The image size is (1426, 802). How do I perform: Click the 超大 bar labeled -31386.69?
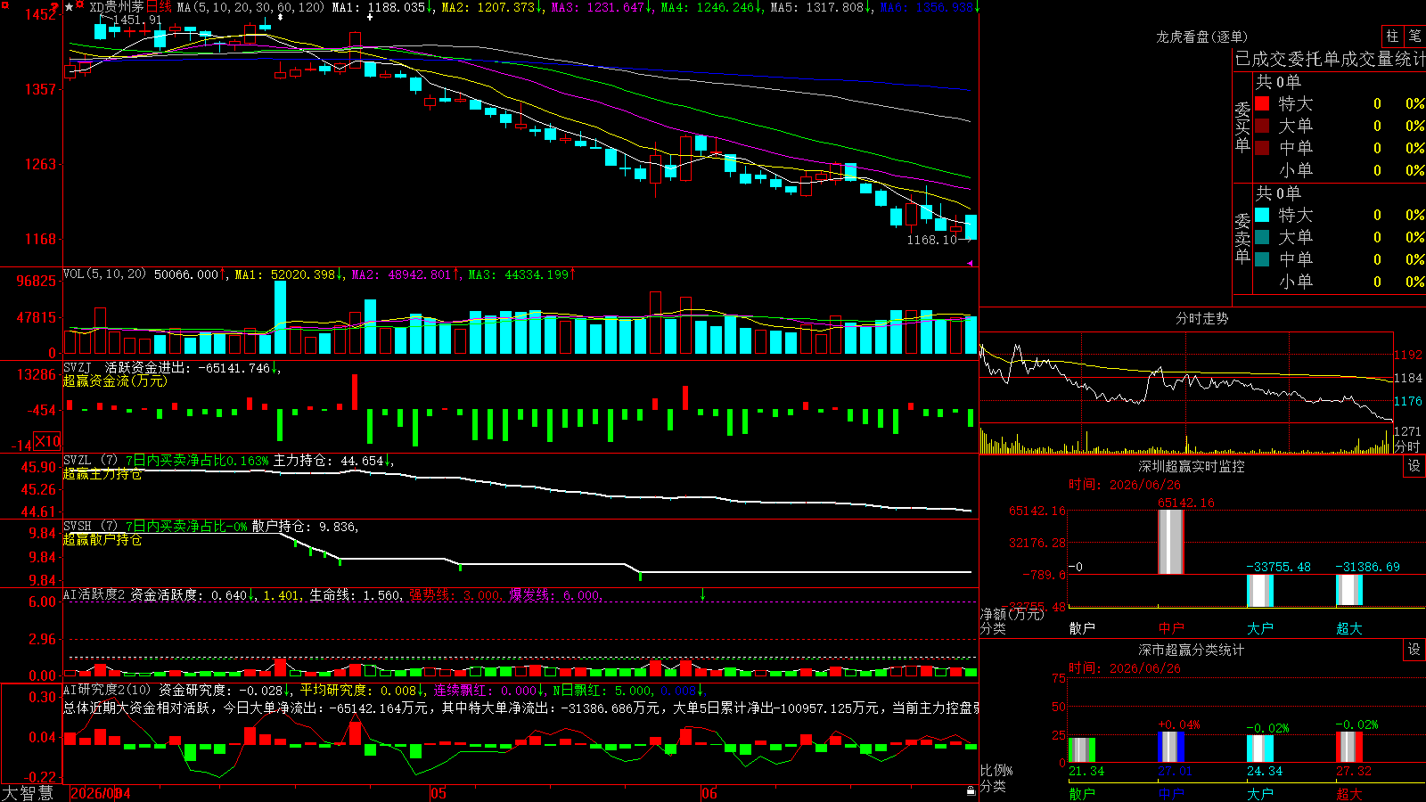1348,590
